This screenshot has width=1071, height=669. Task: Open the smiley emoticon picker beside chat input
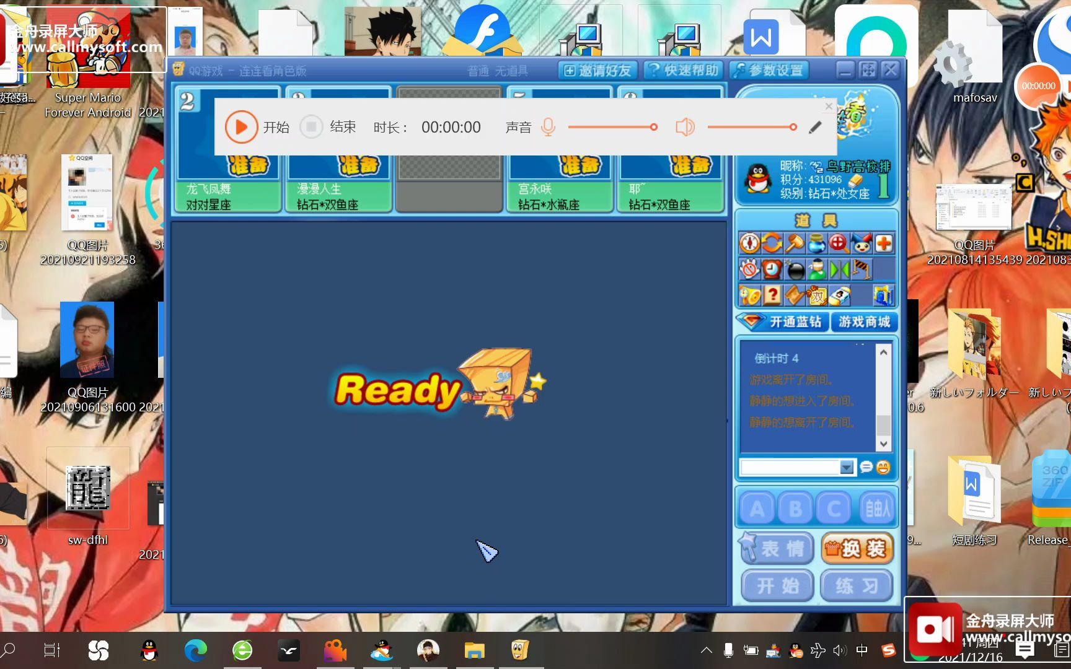click(x=883, y=467)
